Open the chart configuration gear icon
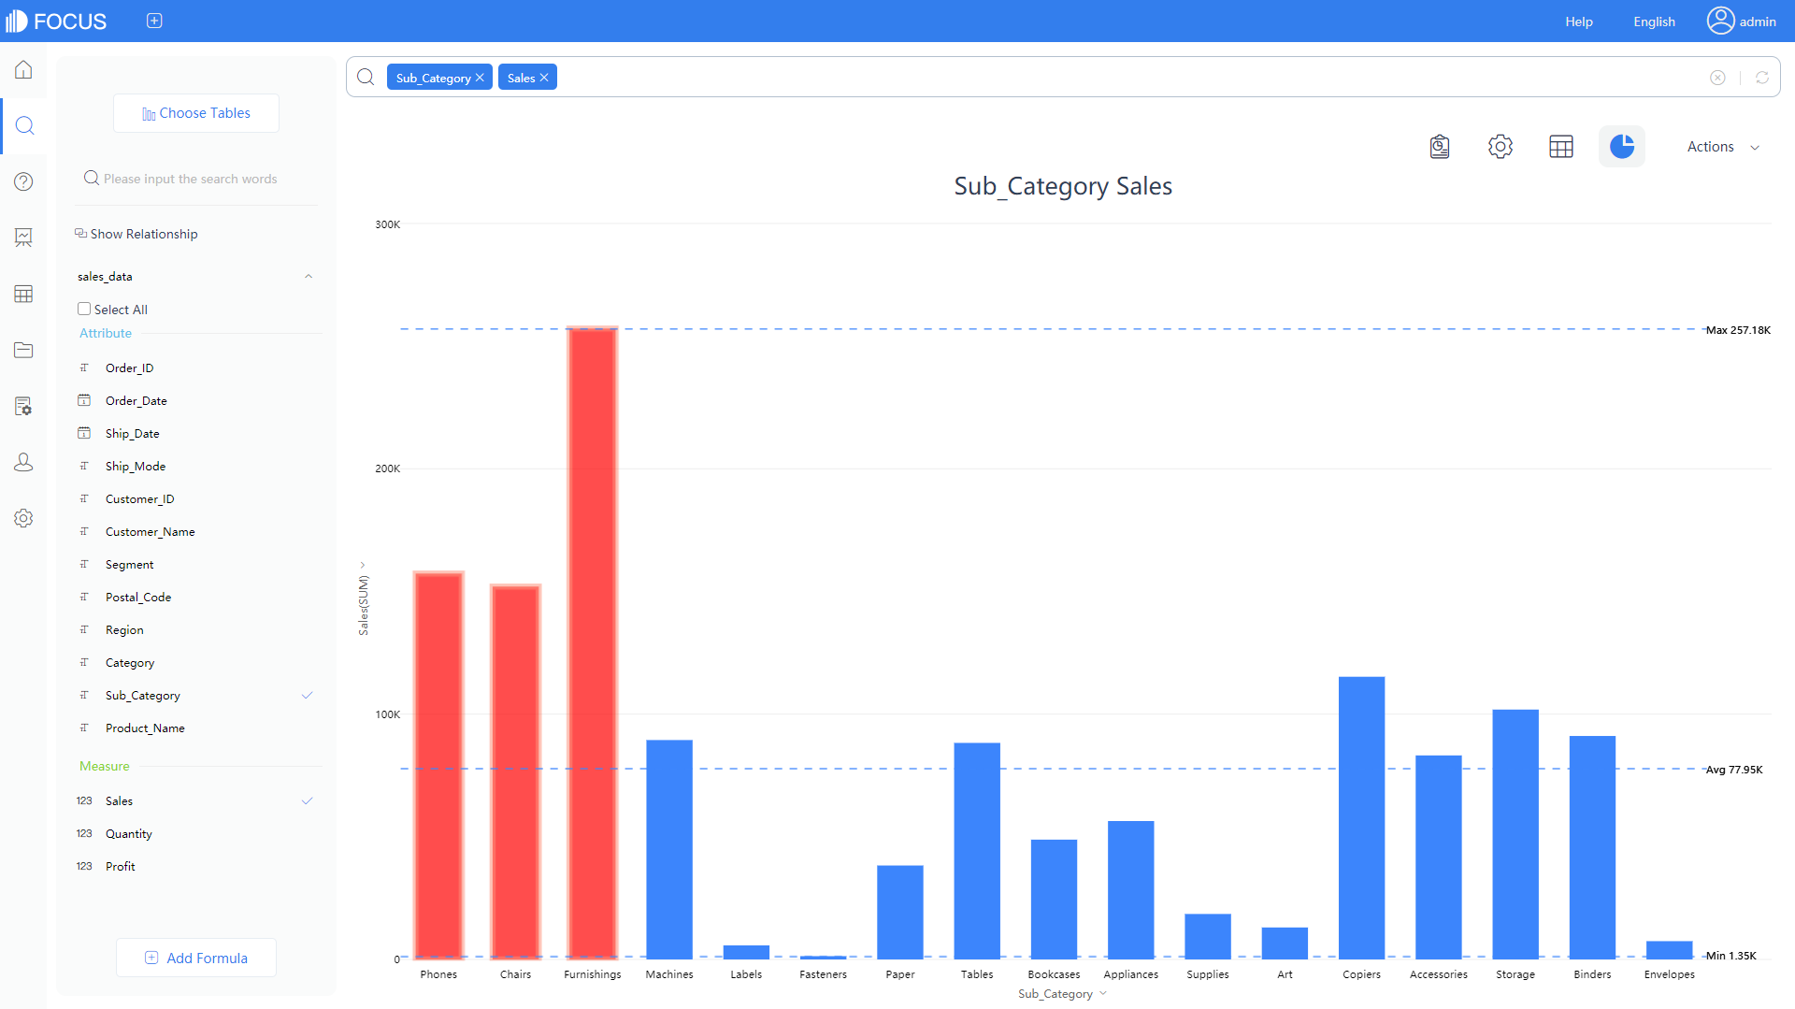The image size is (1795, 1009). 1501,147
